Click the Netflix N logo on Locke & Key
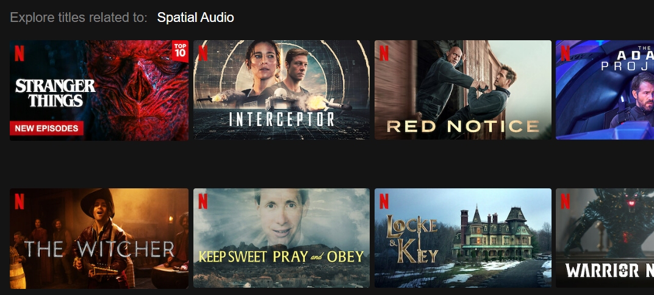 click(384, 202)
